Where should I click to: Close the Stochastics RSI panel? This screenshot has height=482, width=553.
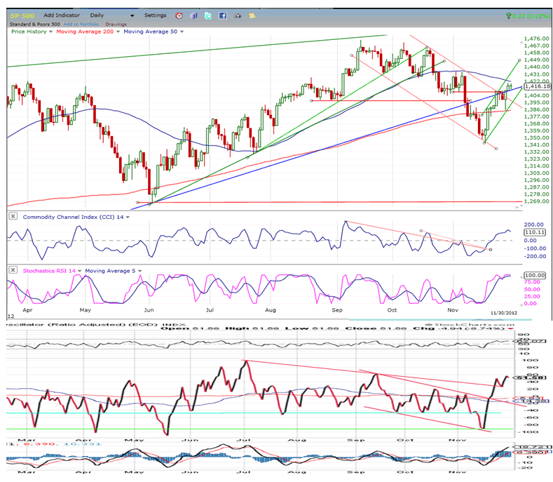13,270
